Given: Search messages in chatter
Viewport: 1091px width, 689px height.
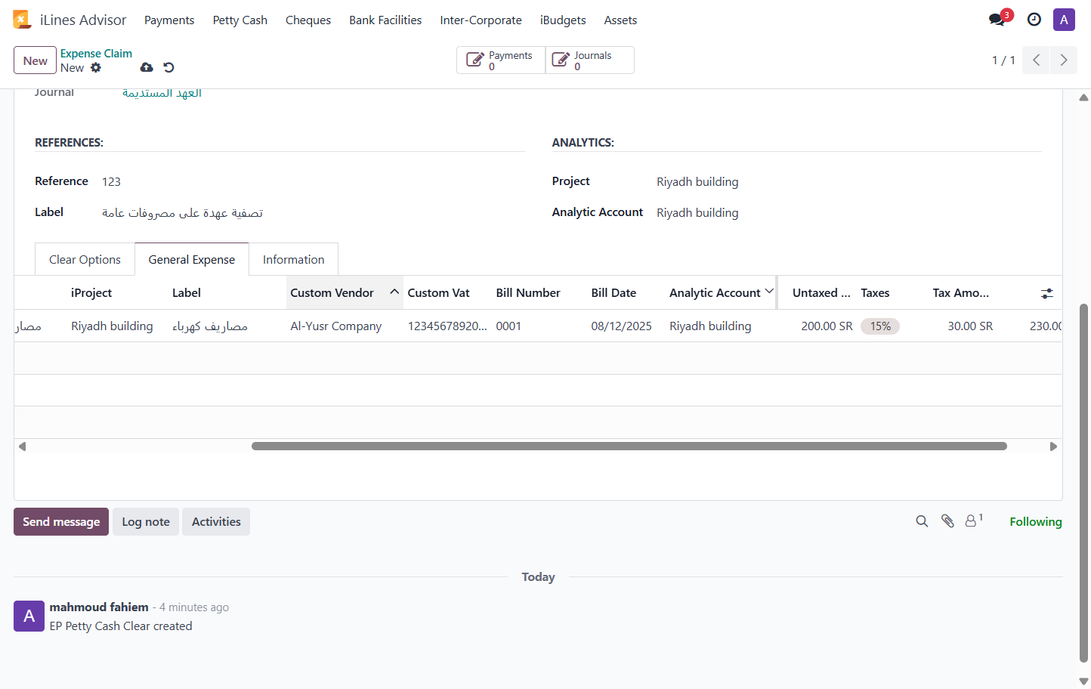Looking at the screenshot, I should pyautogui.click(x=922, y=521).
